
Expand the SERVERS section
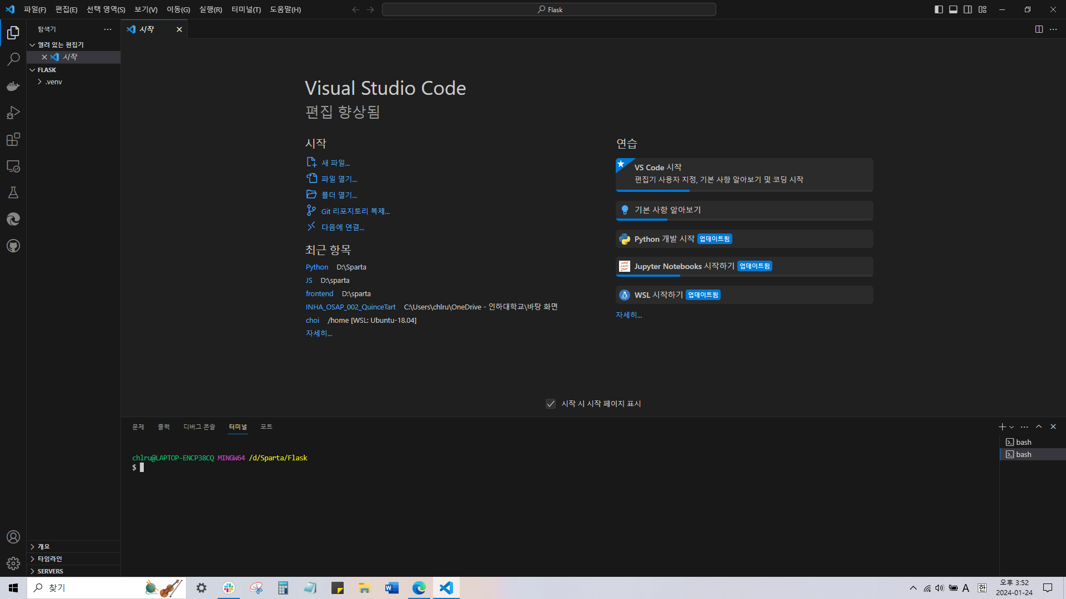[74, 571]
